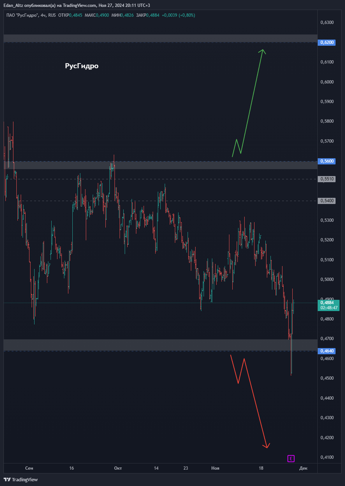The width and height of the screenshot is (345, 486).
Task: Click the Ноя 27, 2024 20:11 UTC+3 timestamp
Action: tap(124, 5)
